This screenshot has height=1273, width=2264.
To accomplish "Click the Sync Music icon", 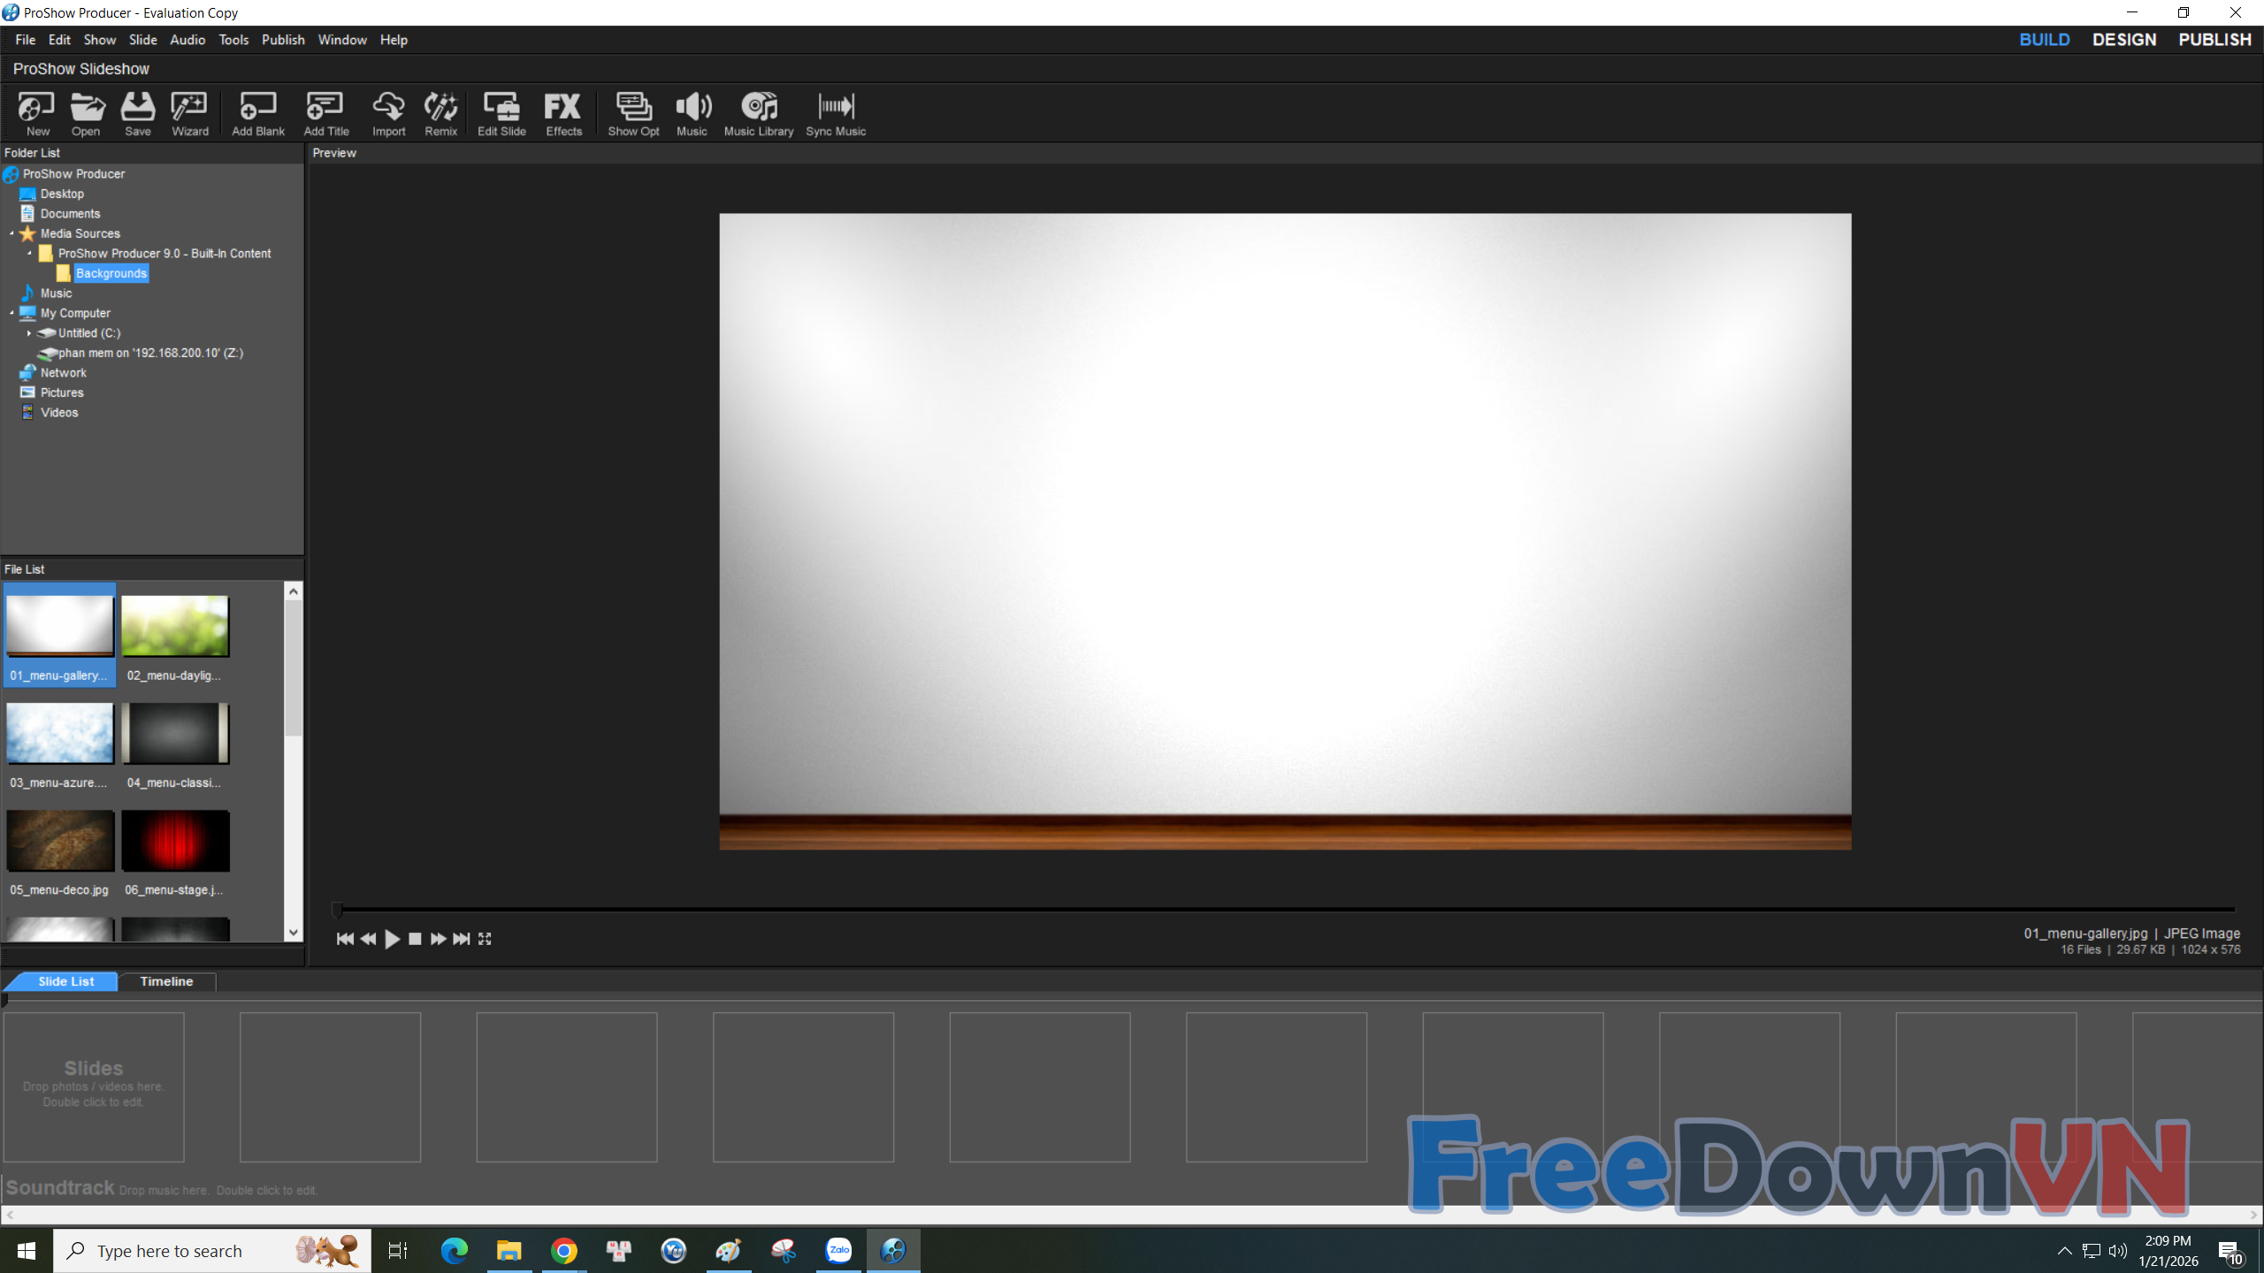I will pos(835,113).
